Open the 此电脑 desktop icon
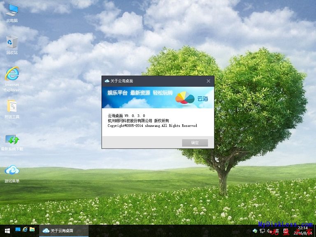This screenshot has width=316, height=237. click(12, 13)
